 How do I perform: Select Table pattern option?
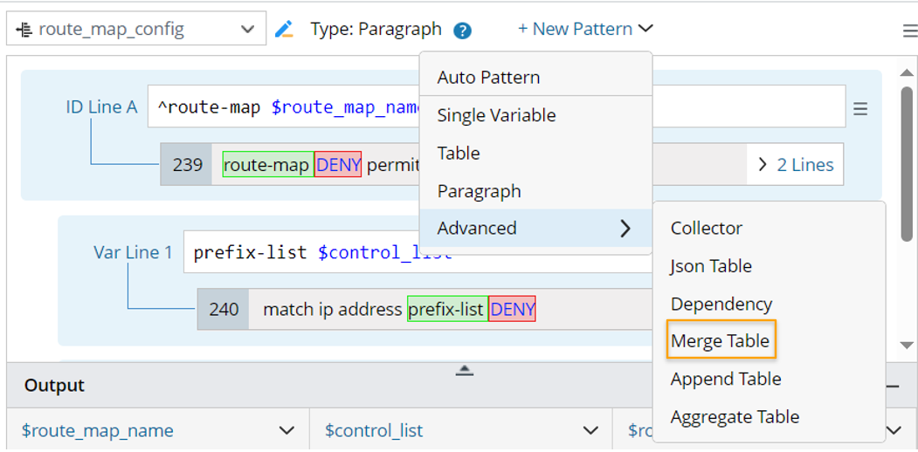tap(459, 153)
